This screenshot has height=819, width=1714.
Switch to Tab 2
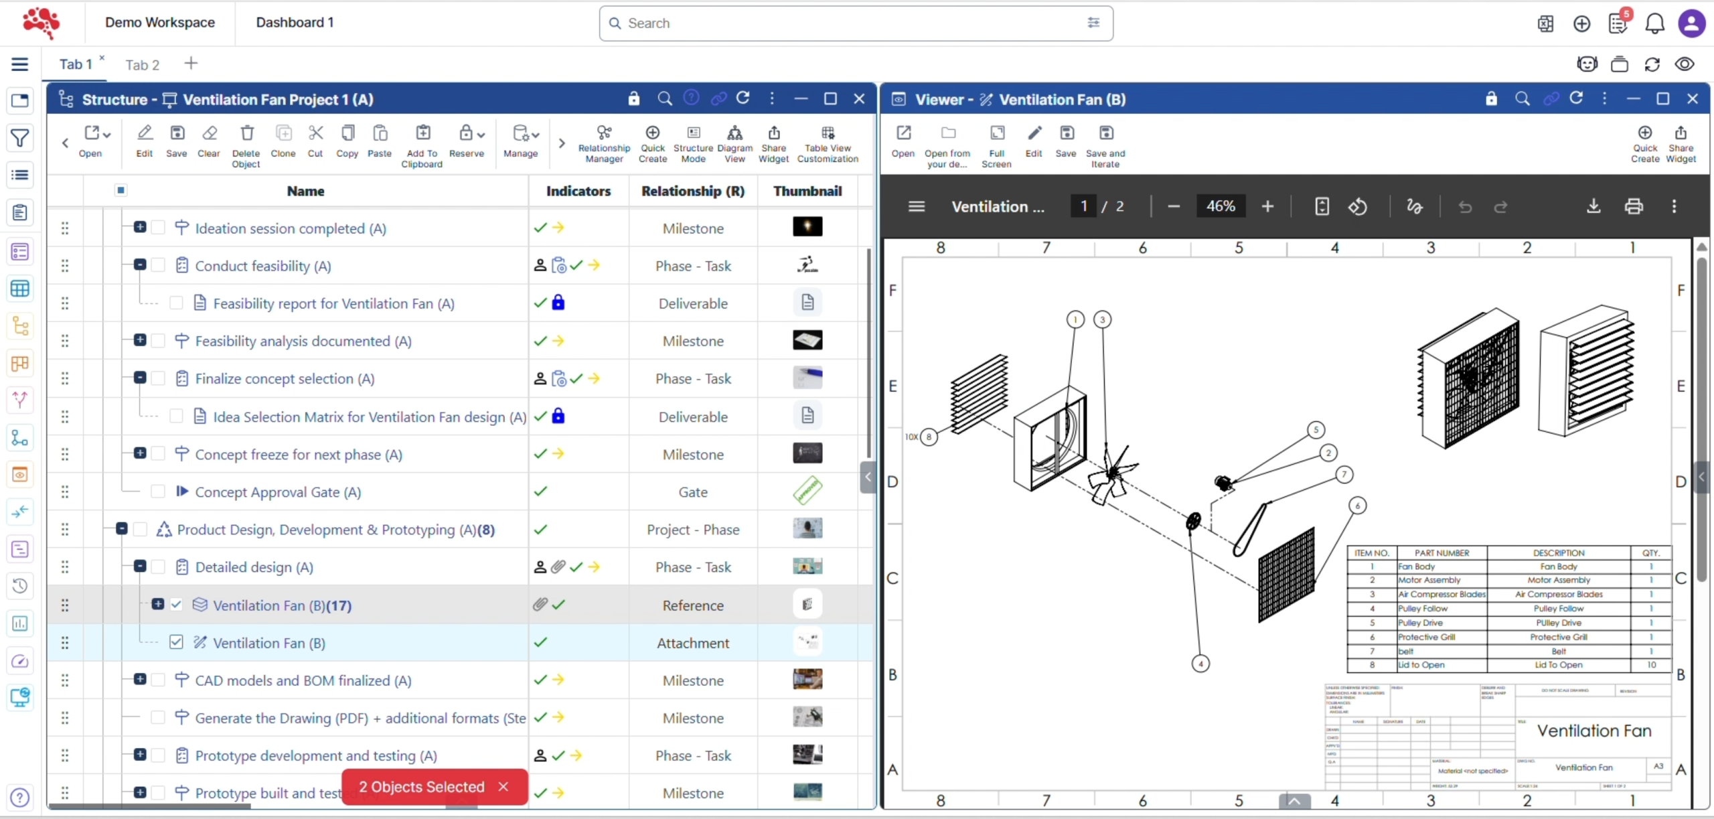click(142, 65)
